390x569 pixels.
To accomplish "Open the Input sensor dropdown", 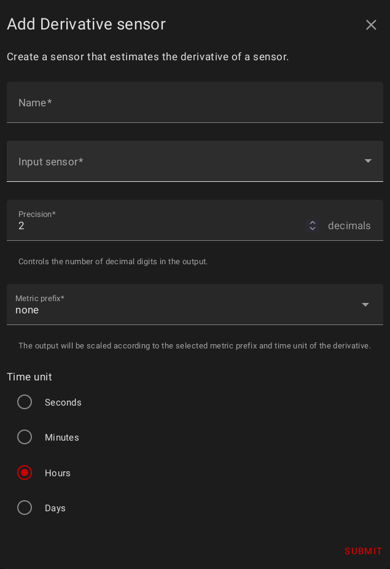I will 184,162.
